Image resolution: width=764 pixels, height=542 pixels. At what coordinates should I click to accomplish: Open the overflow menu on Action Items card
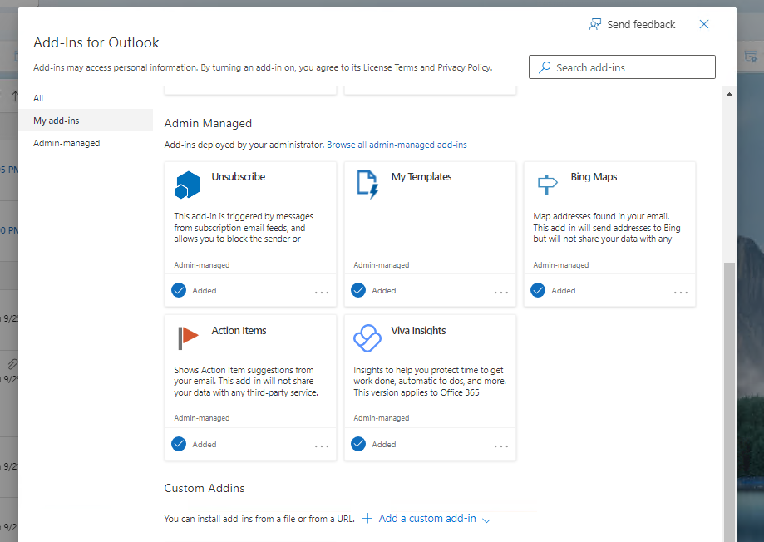coord(322,446)
